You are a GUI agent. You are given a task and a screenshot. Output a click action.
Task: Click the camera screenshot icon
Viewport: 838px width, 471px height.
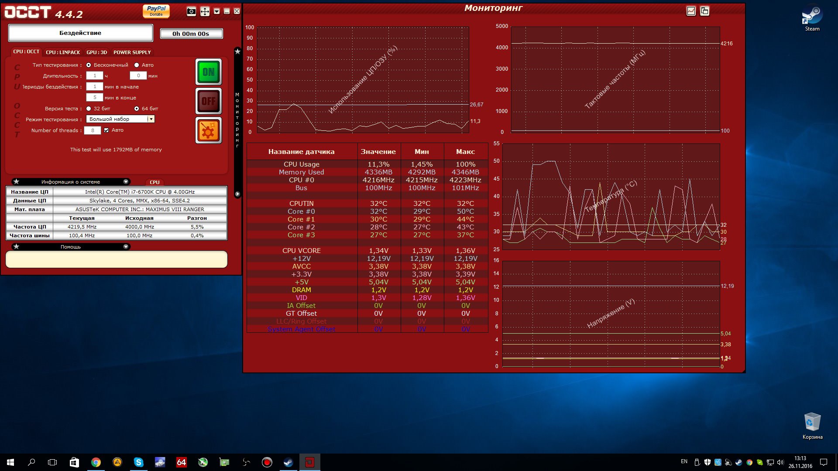click(191, 12)
